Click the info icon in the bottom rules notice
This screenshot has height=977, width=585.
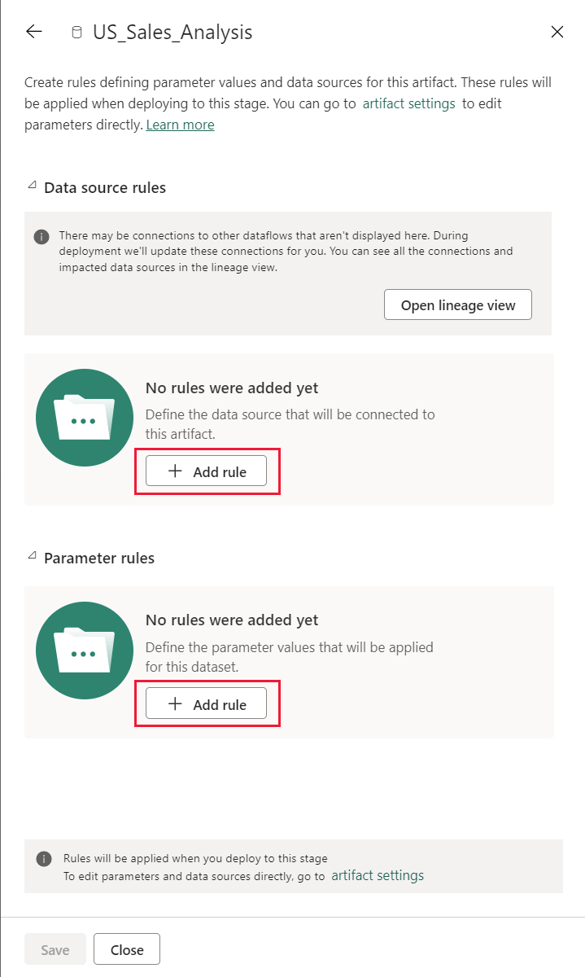[42, 859]
